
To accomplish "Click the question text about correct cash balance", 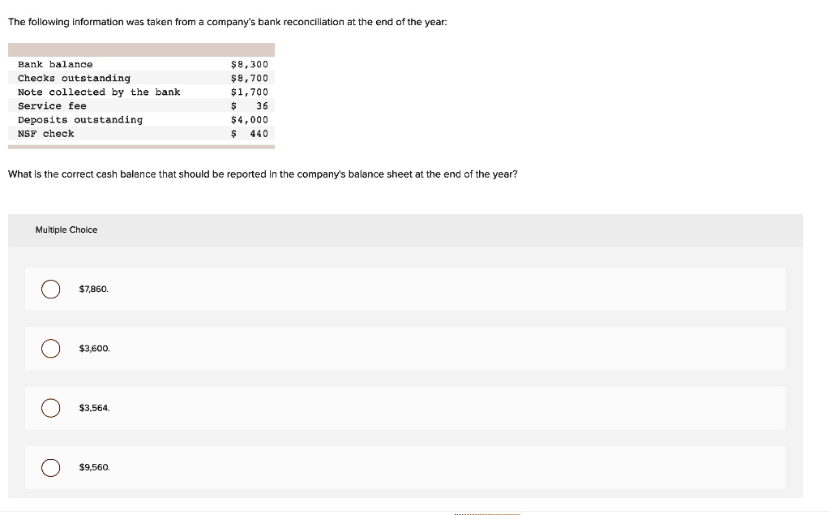I will (263, 174).
